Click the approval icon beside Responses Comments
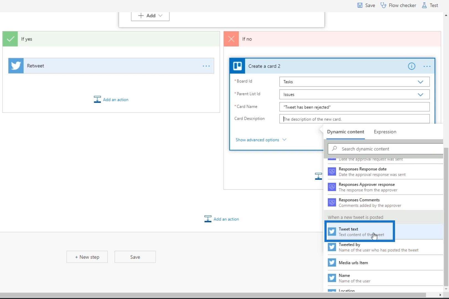 pos(332,203)
